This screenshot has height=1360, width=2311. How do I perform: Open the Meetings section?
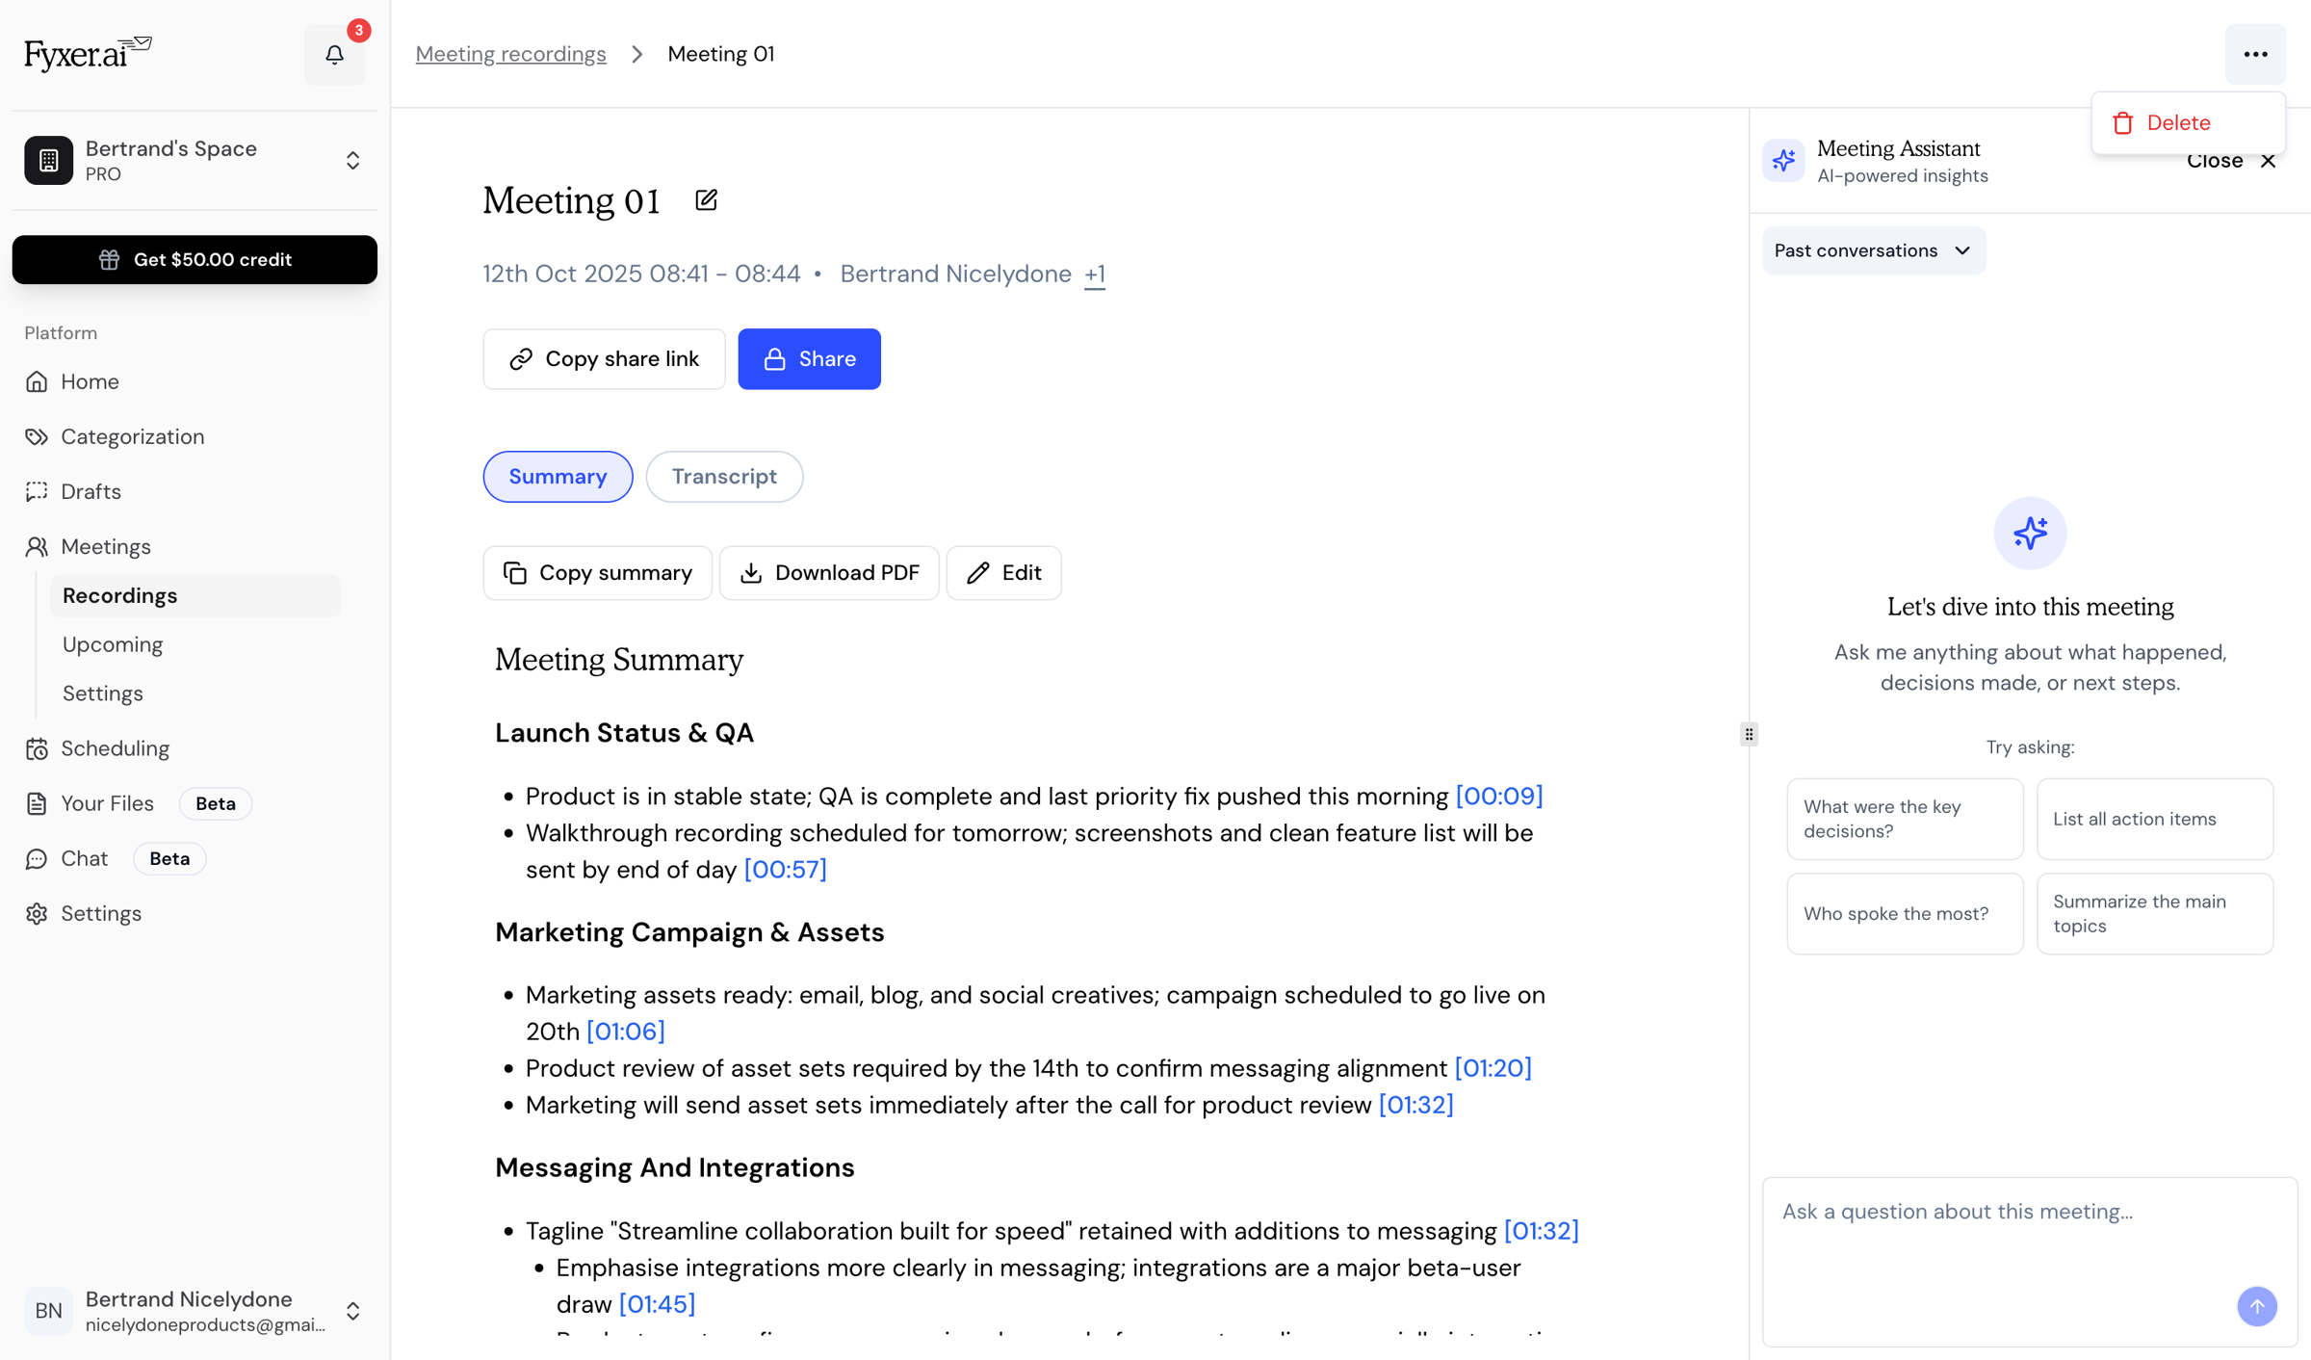195,546
